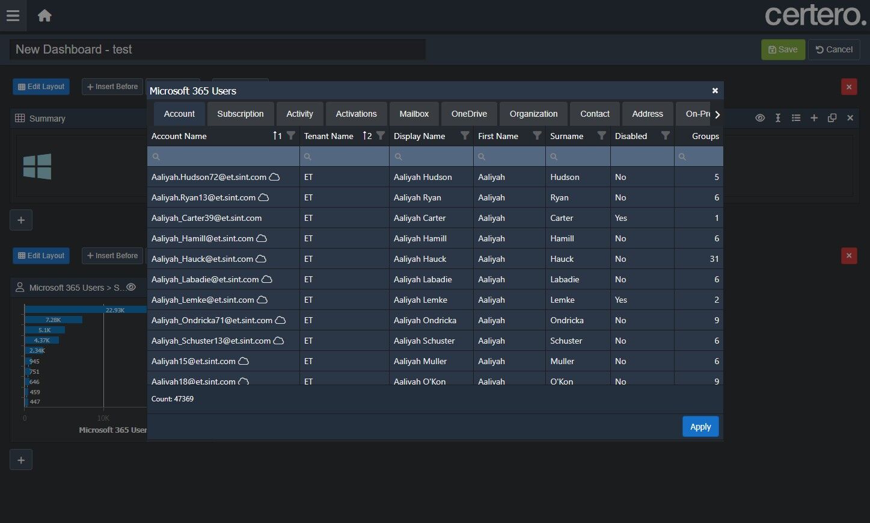Click the Apply button
The width and height of the screenshot is (870, 523).
700,427
